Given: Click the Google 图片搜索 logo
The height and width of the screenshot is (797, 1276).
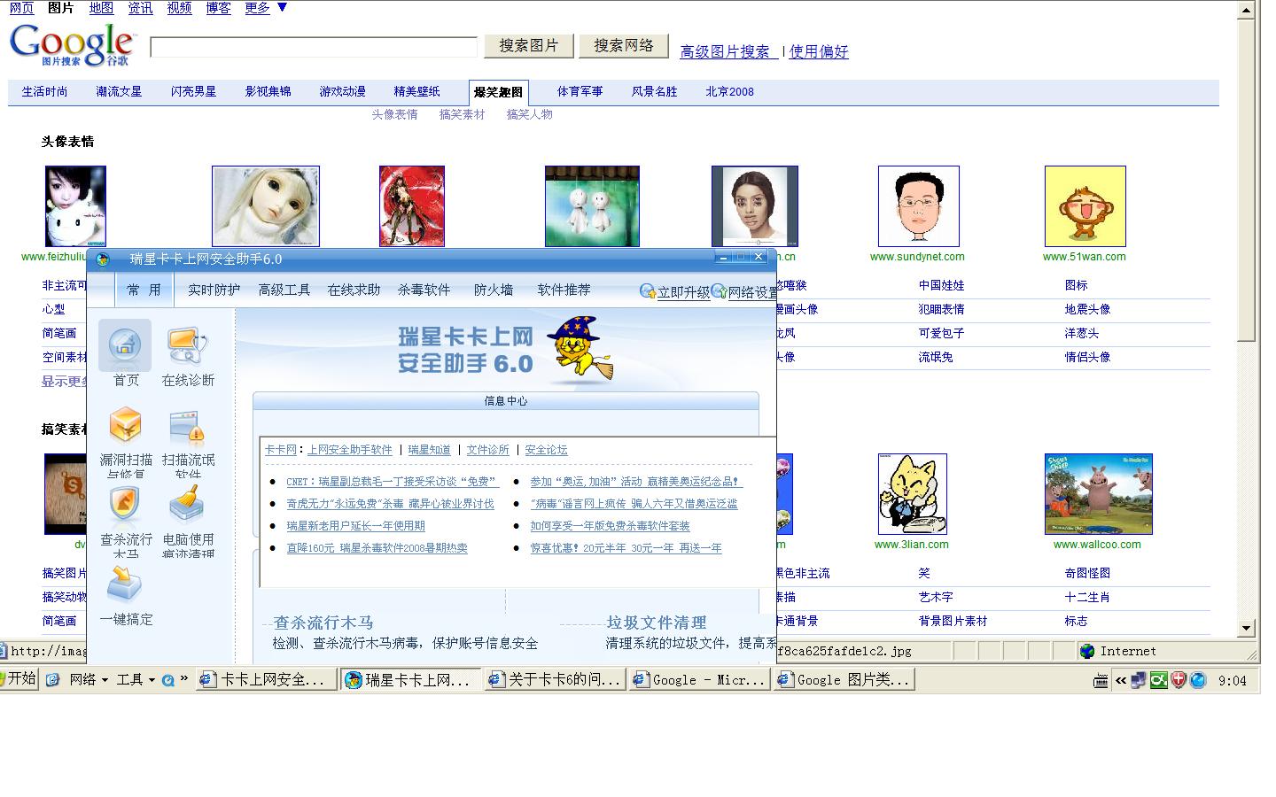Looking at the screenshot, I should coord(72,44).
